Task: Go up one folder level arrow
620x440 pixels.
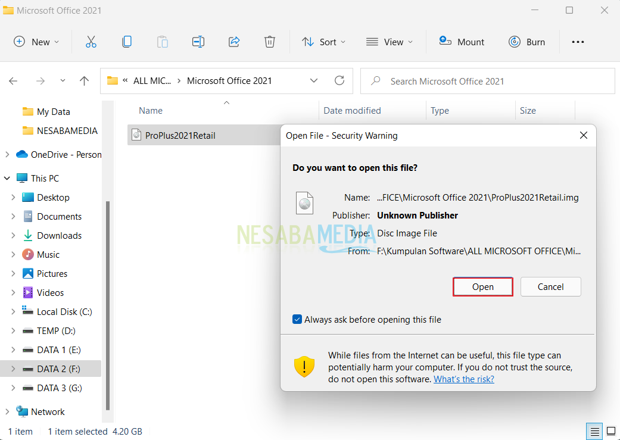Action: [x=84, y=81]
